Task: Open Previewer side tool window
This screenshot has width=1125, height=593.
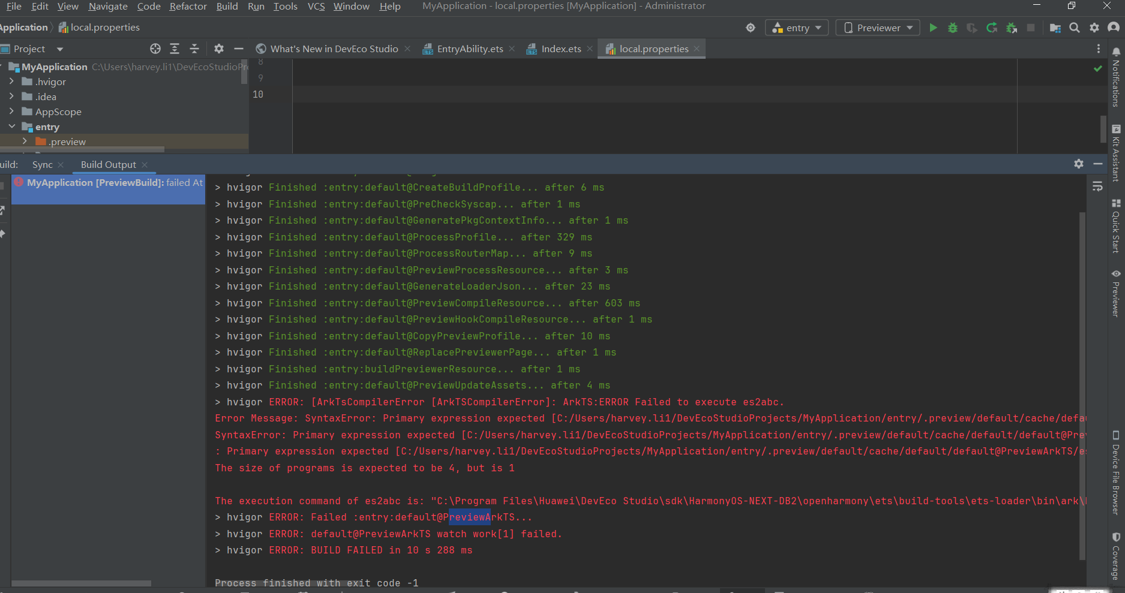Action: pyautogui.click(x=1116, y=293)
